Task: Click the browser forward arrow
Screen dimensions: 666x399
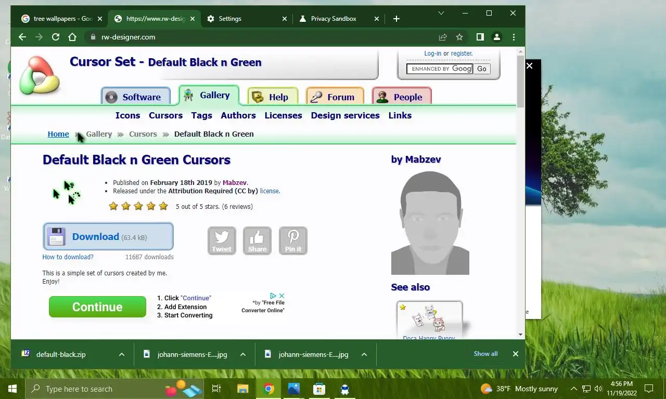Action: click(x=39, y=37)
